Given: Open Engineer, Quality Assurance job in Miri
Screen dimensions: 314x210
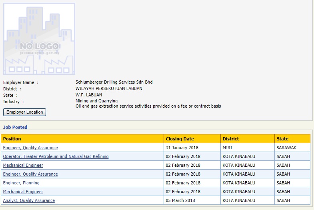Looking at the screenshot, I should 30,148.
